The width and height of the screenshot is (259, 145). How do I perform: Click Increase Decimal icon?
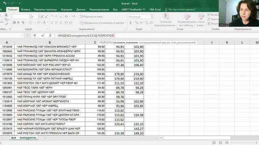pos(146,23)
